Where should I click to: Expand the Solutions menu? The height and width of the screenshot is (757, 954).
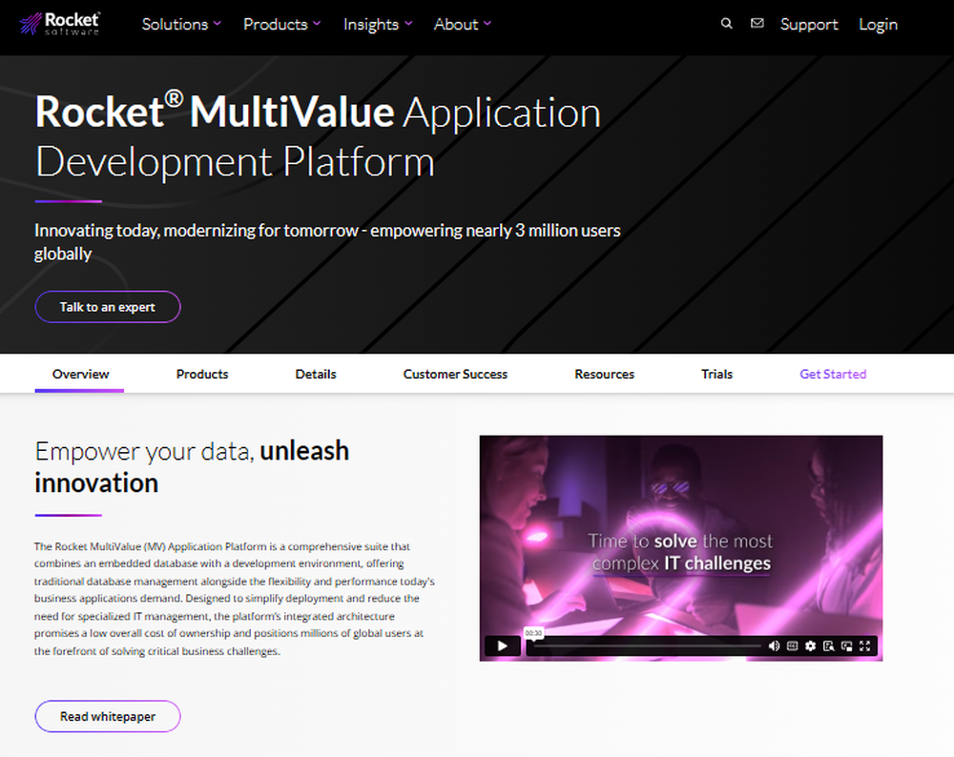pos(181,25)
